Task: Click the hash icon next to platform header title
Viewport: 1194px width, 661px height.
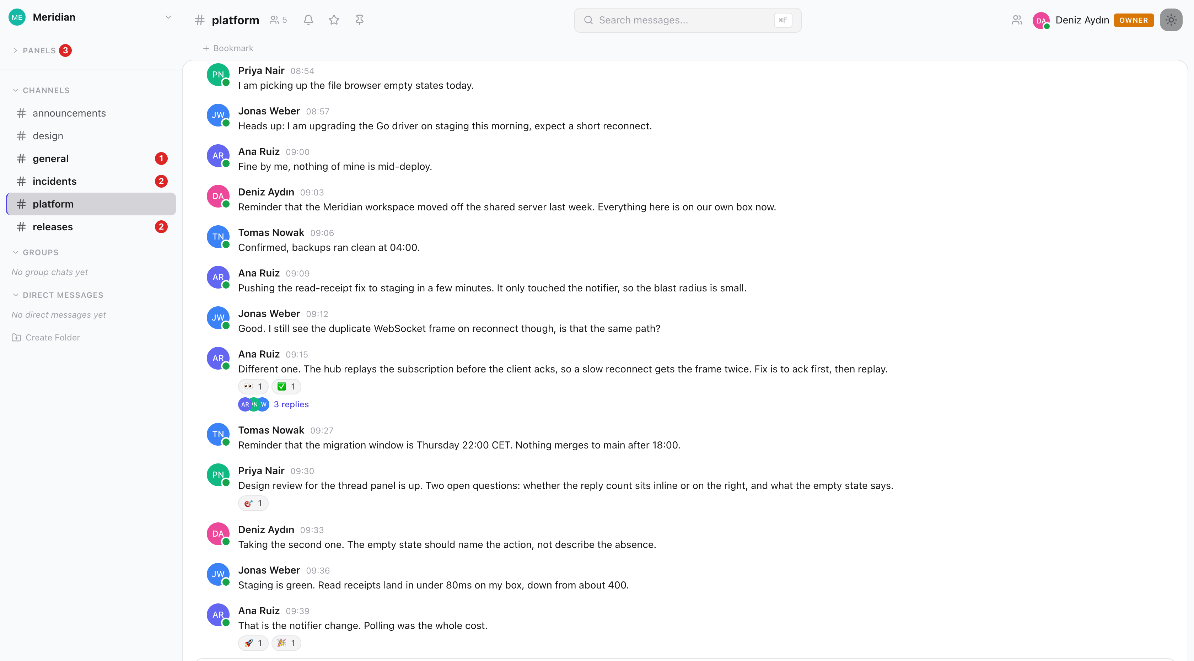Action: click(x=200, y=20)
